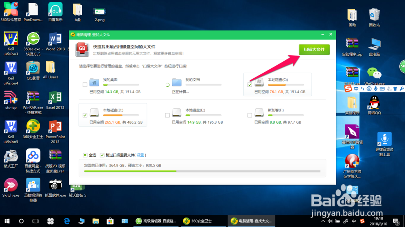Open WinRAR.exe desktop shortcut

(x=33, y=103)
